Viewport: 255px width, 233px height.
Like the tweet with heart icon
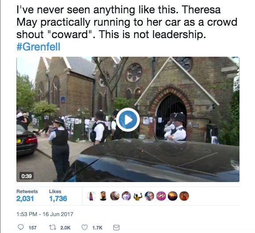tap(85, 227)
